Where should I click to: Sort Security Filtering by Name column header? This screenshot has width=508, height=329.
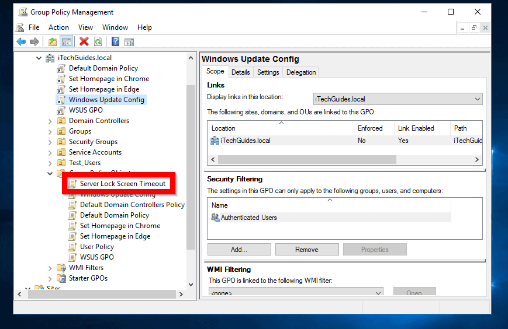point(329,205)
